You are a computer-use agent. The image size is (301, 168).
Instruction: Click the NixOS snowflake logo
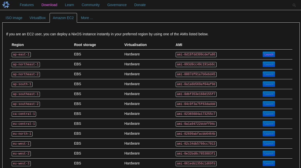coord(6,5)
